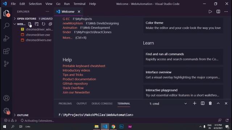Split the editor to the right

(218, 12)
